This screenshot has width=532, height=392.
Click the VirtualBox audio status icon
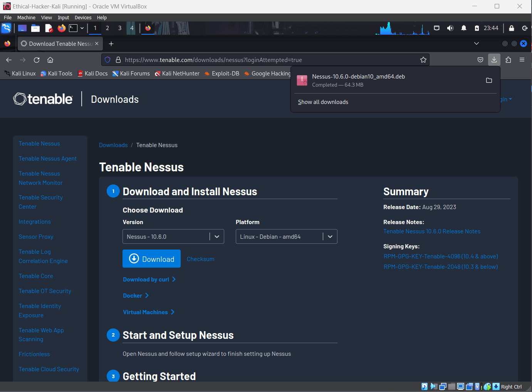(433, 387)
